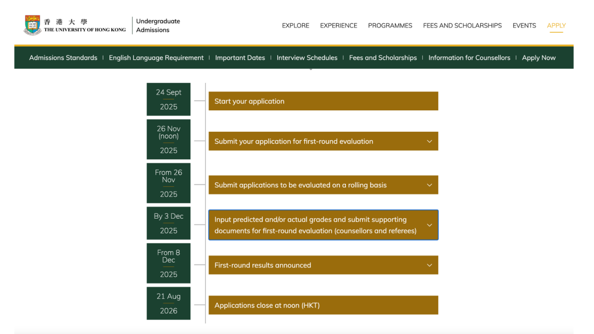This screenshot has height=334, width=594.
Task: Click the HKU crest logo
Action: 32,25
